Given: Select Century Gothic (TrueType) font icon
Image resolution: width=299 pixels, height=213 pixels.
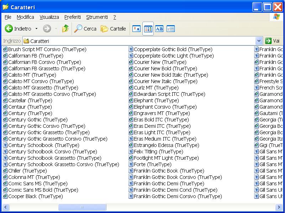Looking at the screenshot, I should pos(5,120).
